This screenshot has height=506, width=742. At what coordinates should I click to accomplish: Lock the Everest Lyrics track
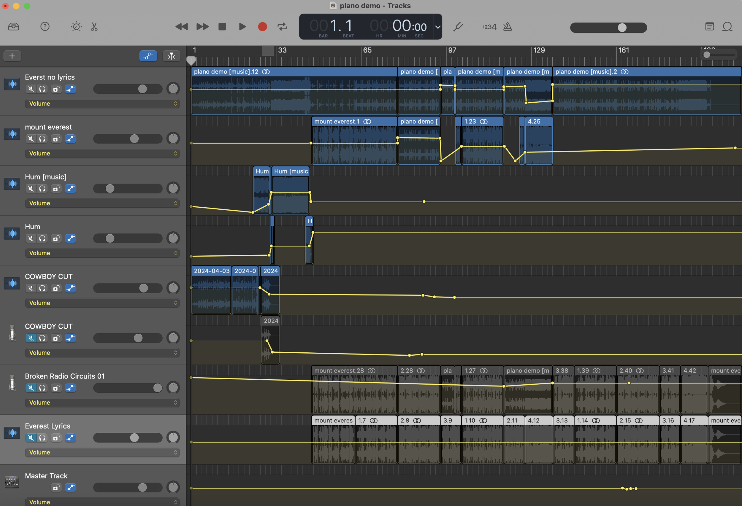[x=56, y=437]
